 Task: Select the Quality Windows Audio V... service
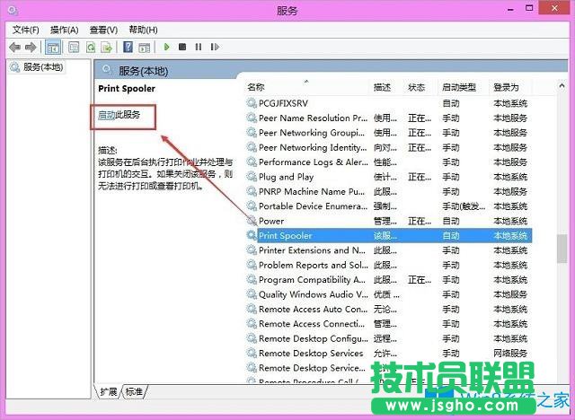(389, 294)
